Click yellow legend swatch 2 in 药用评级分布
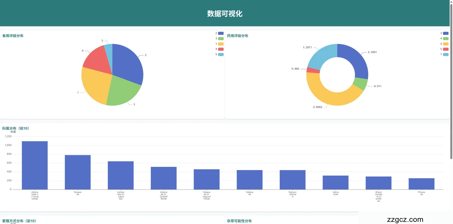453x224 pixels. 446,44
